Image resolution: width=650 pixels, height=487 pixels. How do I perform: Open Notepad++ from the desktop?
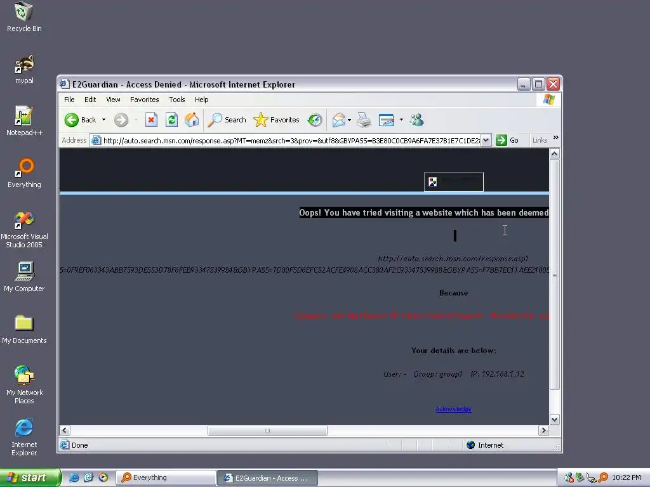[24, 121]
